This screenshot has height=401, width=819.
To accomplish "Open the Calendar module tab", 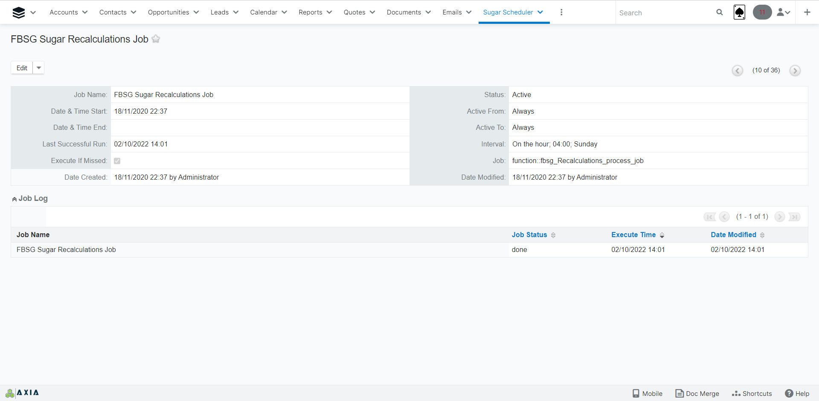I will pos(264,12).
